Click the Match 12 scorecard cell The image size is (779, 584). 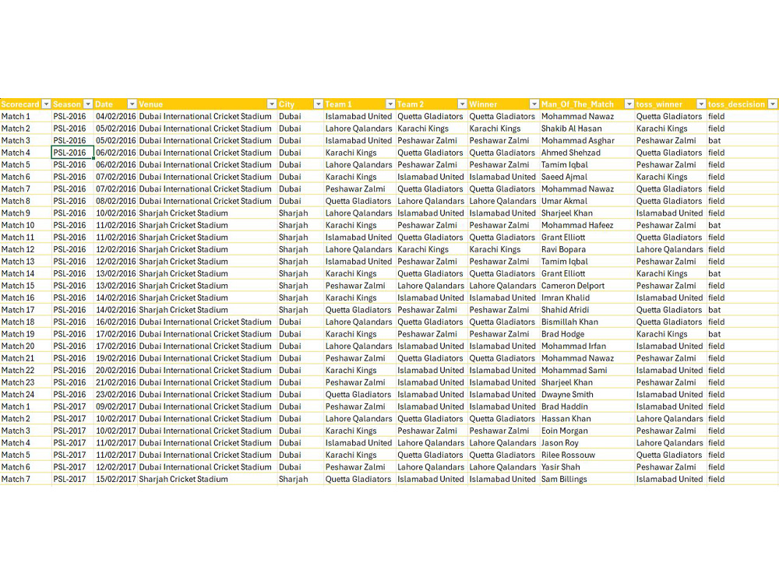point(26,249)
